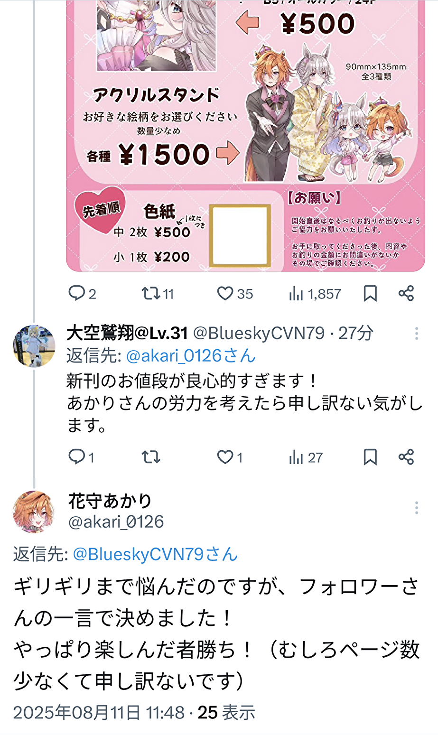Open more options menu for 花守あかり's post
The width and height of the screenshot is (438, 735).
pos(417,508)
